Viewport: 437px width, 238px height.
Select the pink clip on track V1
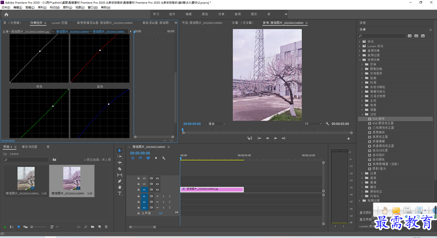pyautogui.click(x=212, y=190)
